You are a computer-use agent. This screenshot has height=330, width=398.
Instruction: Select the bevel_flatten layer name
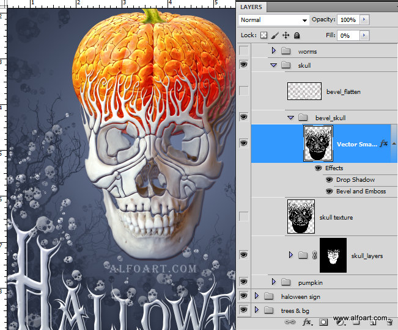click(344, 91)
